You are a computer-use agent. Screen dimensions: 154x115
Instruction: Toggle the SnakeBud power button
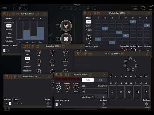(64, 46)
